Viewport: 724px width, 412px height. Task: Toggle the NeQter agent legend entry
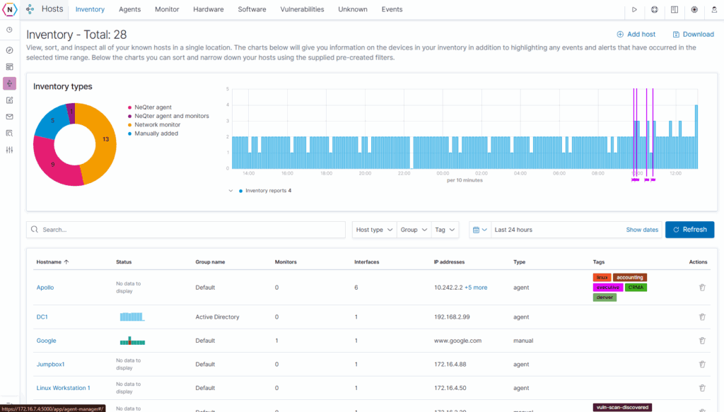coord(153,107)
